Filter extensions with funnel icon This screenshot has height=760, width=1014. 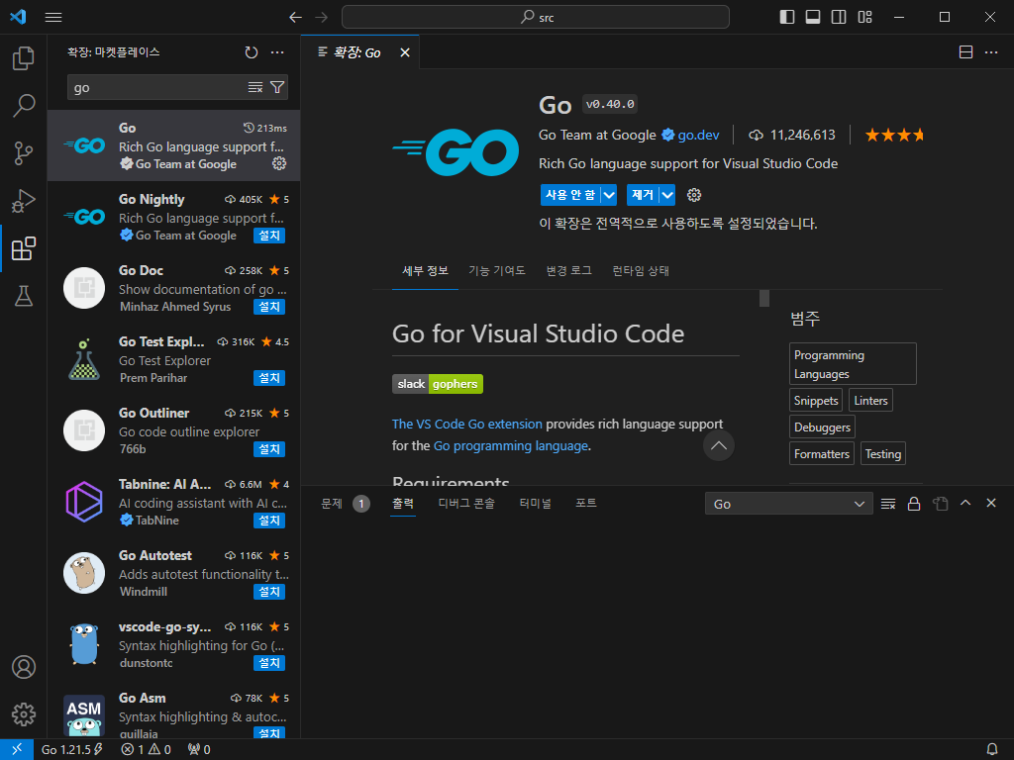pos(277,87)
